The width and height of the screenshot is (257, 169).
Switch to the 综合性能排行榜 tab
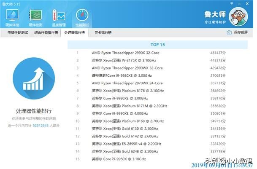click(x=46, y=32)
